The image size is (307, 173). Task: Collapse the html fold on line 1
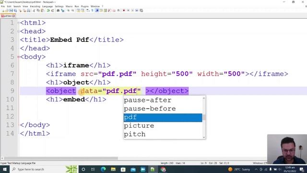pyautogui.click(x=18, y=23)
